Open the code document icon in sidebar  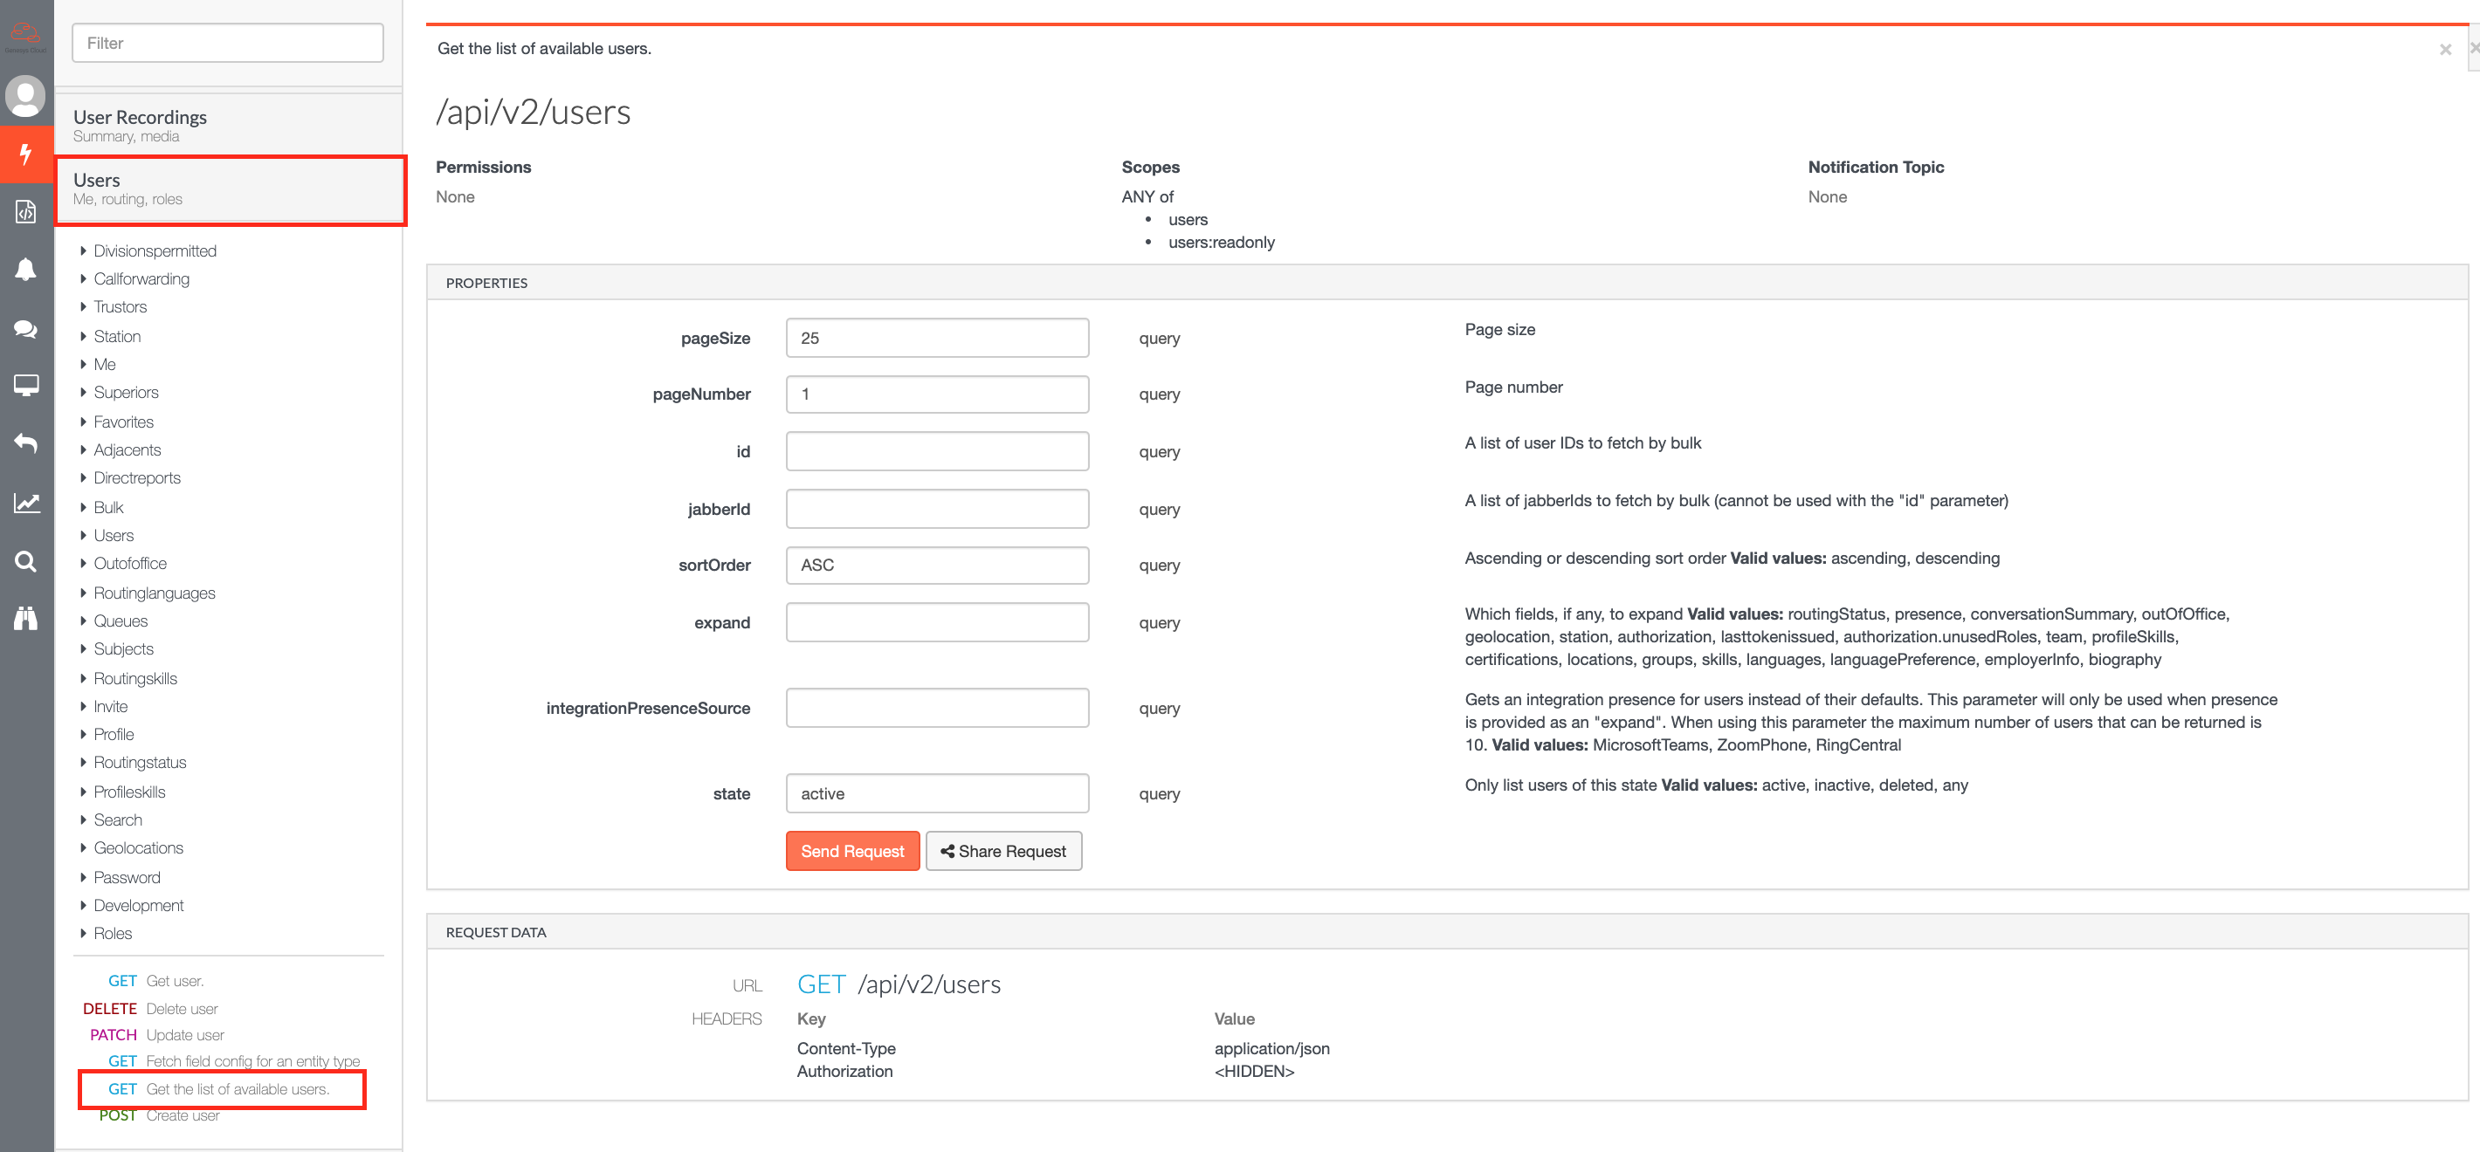click(x=26, y=212)
